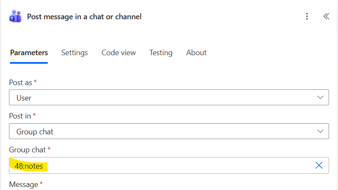
Task: Open the Settings tab
Action: [x=74, y=53]
